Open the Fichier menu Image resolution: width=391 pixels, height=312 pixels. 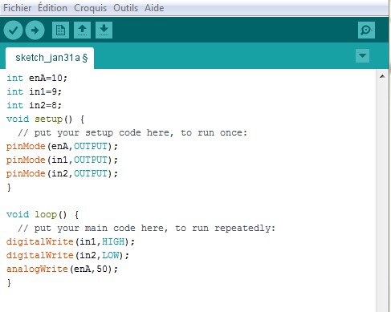(x=18, y=8)
